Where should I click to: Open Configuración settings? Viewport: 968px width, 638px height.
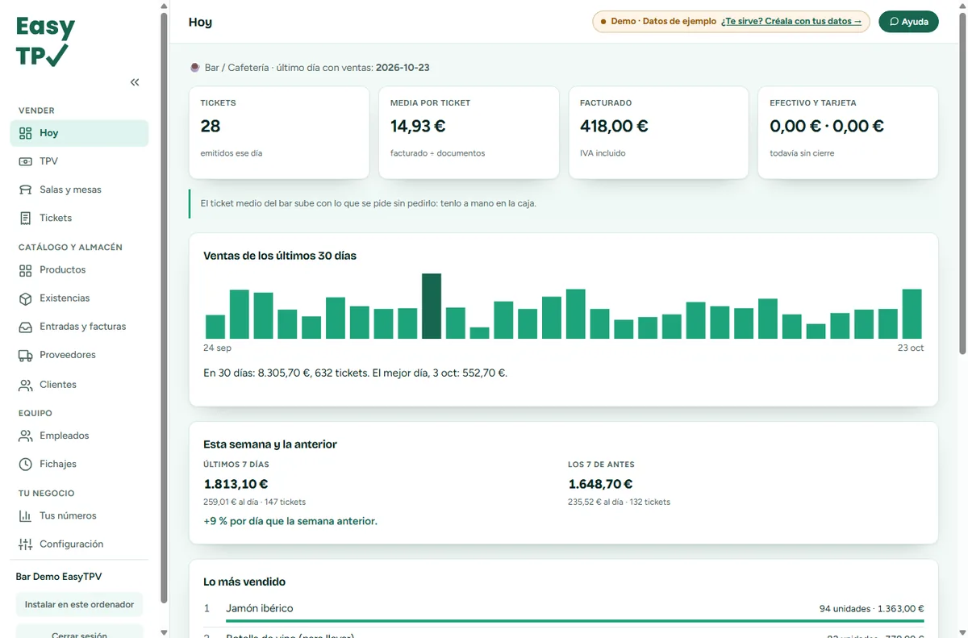[x=79, y=544]
